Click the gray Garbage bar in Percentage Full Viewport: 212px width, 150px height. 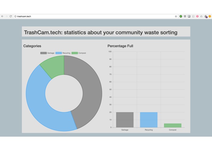point(125,120)
